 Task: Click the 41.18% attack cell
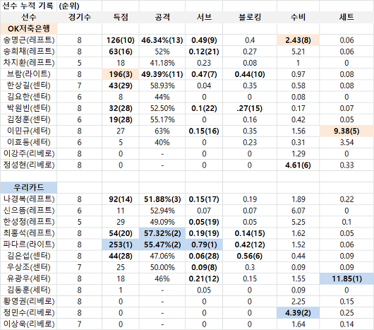click(162, 63)
